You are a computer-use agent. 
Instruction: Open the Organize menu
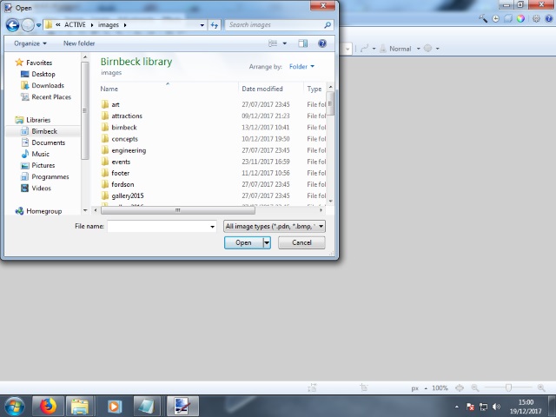click(x=30, y=43)
